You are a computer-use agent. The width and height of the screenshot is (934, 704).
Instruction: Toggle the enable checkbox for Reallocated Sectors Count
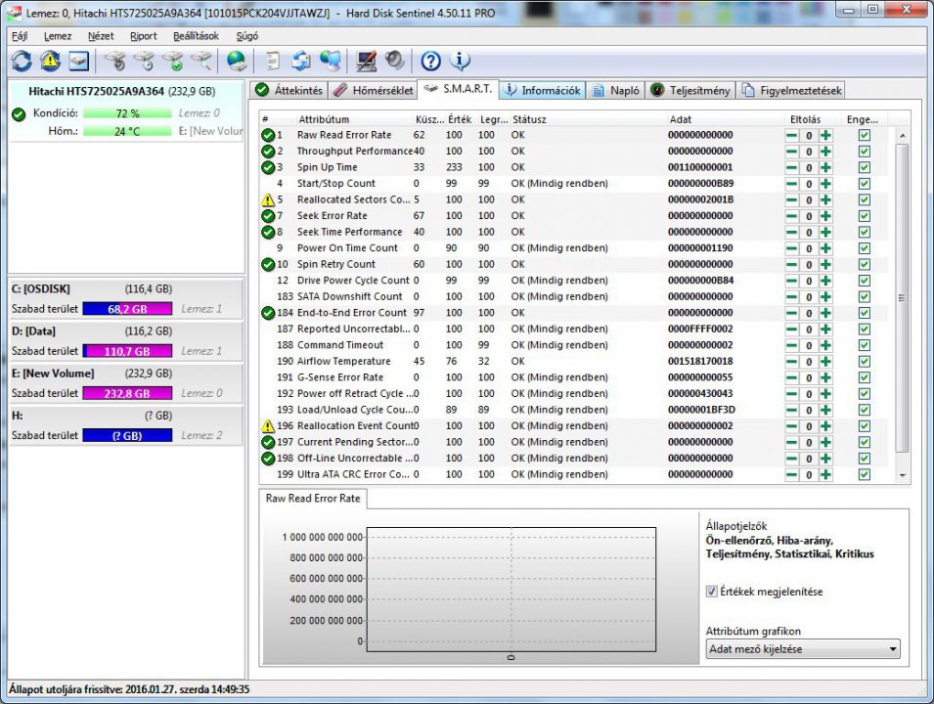865,200
